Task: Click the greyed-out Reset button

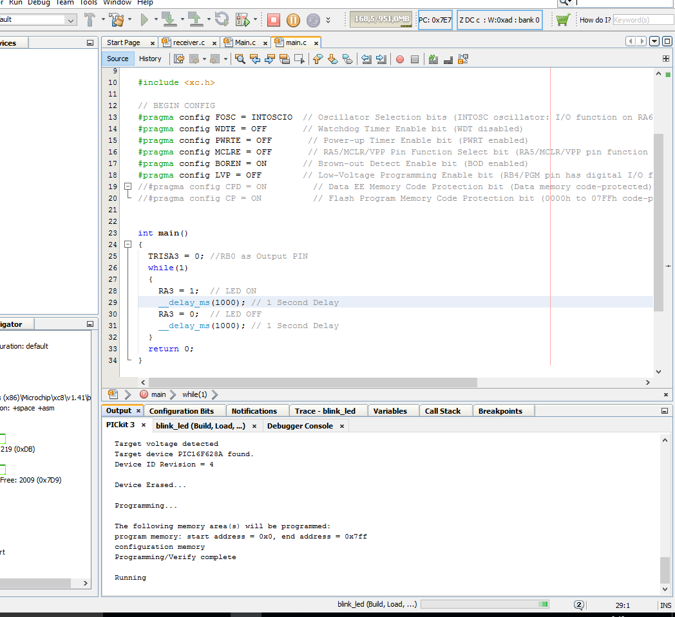Action: pyautogui.click(x=313, y=20)
